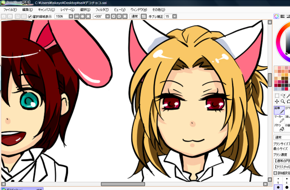This screenshot has height=190, width=290.
Task: Click the 通常 view button in the toolbar
Action: click(x=135, y=17)
